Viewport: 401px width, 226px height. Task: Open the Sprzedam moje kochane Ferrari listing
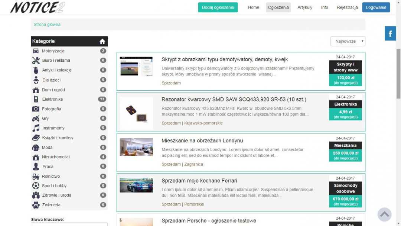coord(199,181)
